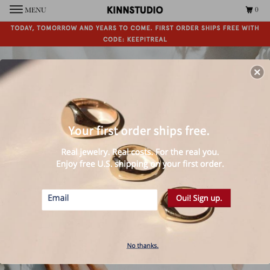Viewport: 270px width, 270px height.
Task: Close the popup with the X button
Action: [x=257, y=72]
